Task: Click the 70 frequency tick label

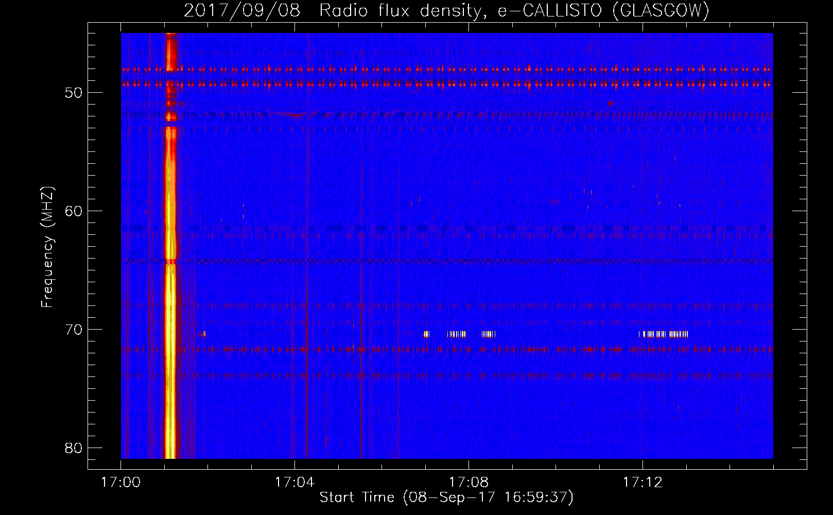Action: (74, 330)
